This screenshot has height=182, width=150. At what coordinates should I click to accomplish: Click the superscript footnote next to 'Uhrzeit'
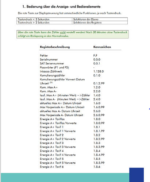[x=51, y=83]
